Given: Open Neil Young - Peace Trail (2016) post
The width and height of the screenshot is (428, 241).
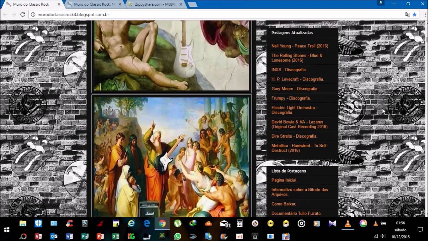Looking at the screenshot, I should (300, 46).
